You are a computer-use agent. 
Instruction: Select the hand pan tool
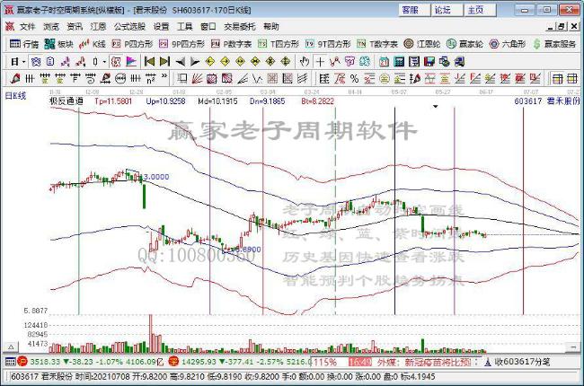tap(305, 61)
